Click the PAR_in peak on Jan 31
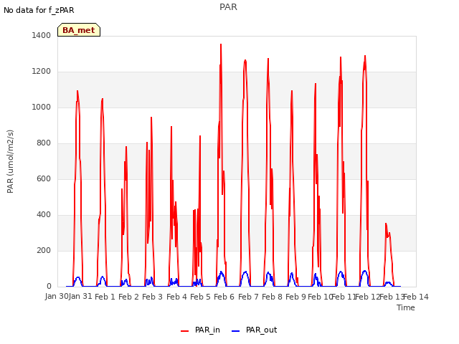 [x=77, y=91]
